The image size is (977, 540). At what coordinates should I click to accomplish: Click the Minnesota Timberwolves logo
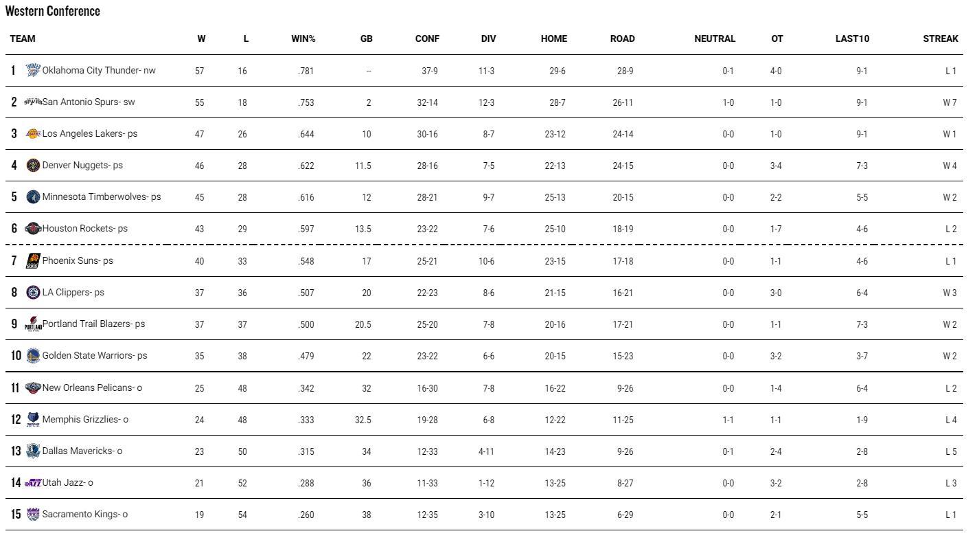coord(33,197)
